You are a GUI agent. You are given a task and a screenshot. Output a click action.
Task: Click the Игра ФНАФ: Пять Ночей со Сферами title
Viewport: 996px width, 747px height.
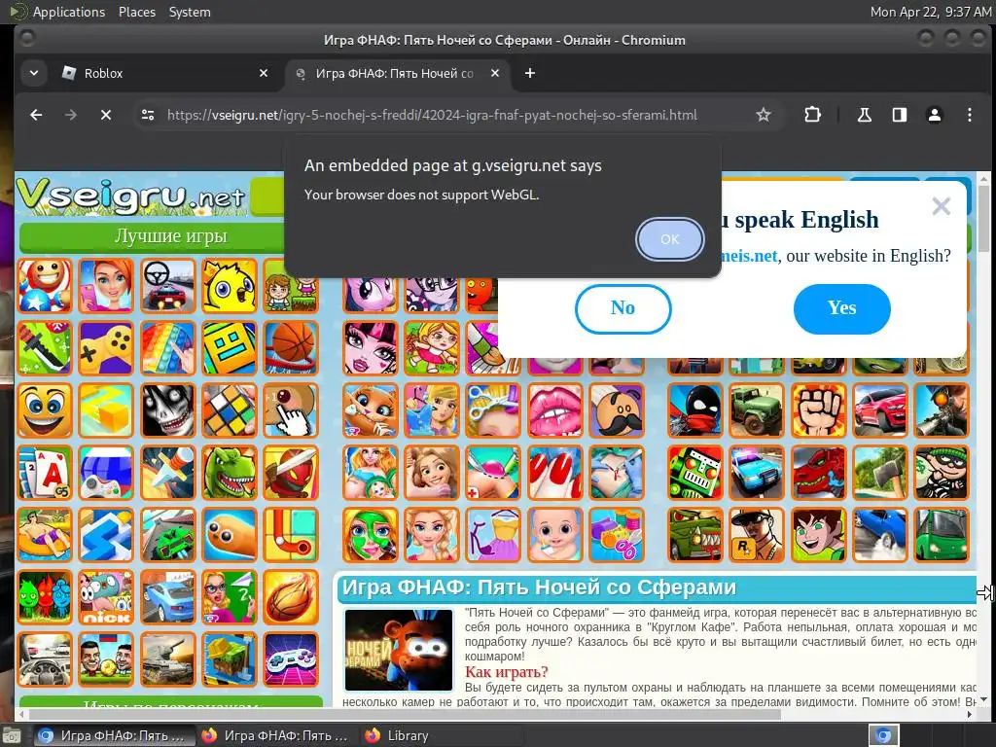click(x=539, y=587)
